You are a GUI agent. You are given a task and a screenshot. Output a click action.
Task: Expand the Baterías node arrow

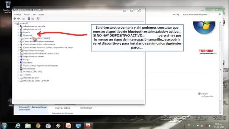pyautogui.click(x=18, y=32)
